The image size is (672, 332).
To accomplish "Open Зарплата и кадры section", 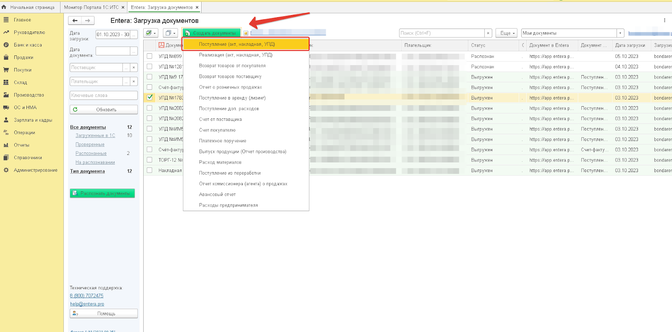I will point(33,120).
